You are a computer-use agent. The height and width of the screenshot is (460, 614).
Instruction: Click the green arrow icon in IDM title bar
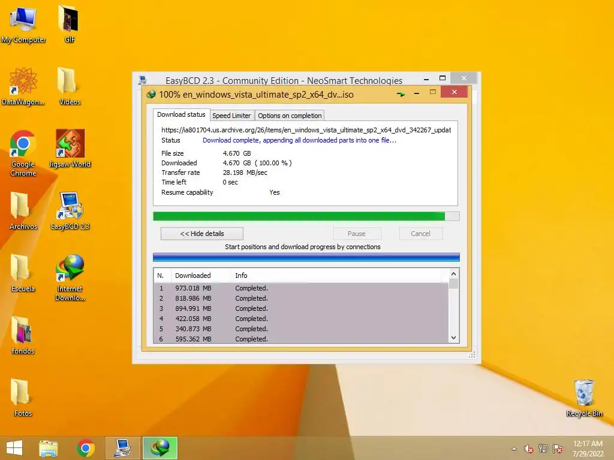point(401,94)
